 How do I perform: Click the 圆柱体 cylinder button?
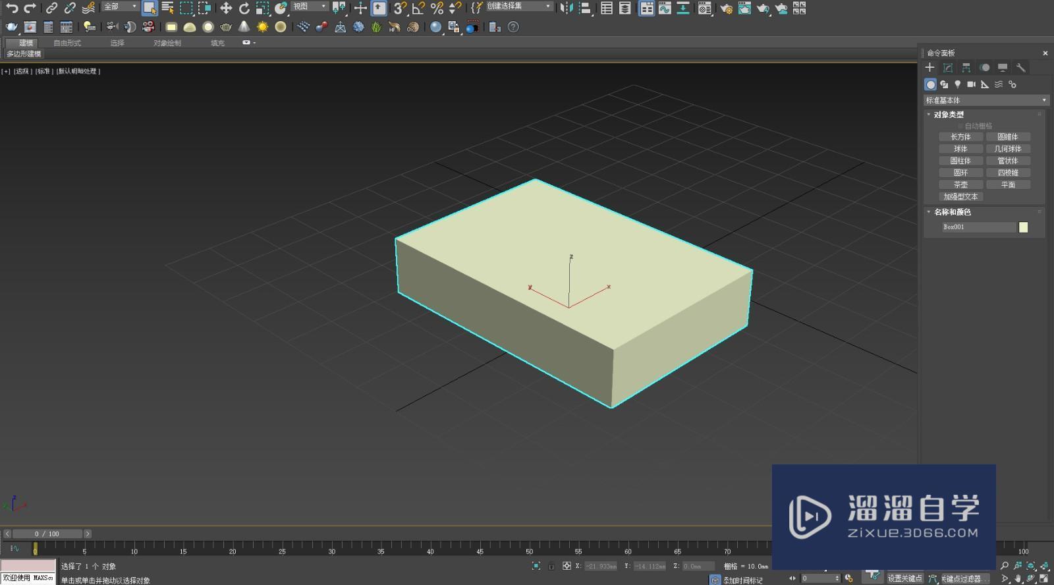point(960,160)
